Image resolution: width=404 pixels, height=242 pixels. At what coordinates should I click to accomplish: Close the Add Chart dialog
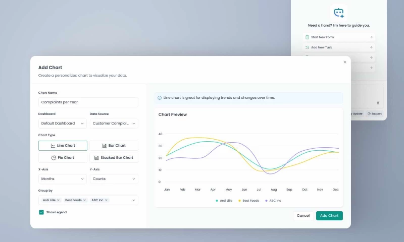tap(345, 62)
